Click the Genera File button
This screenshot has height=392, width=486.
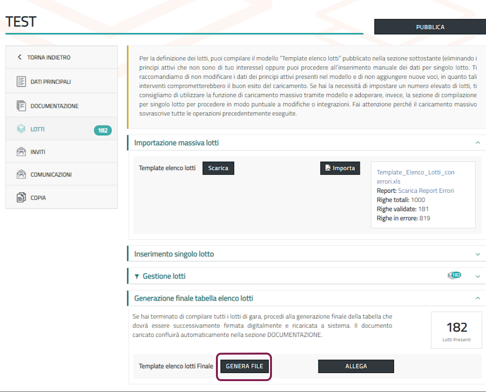244,366
